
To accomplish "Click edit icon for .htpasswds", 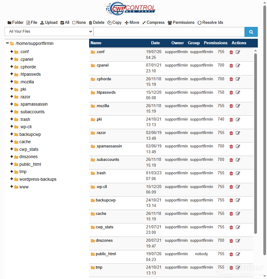I will [238, 92].
